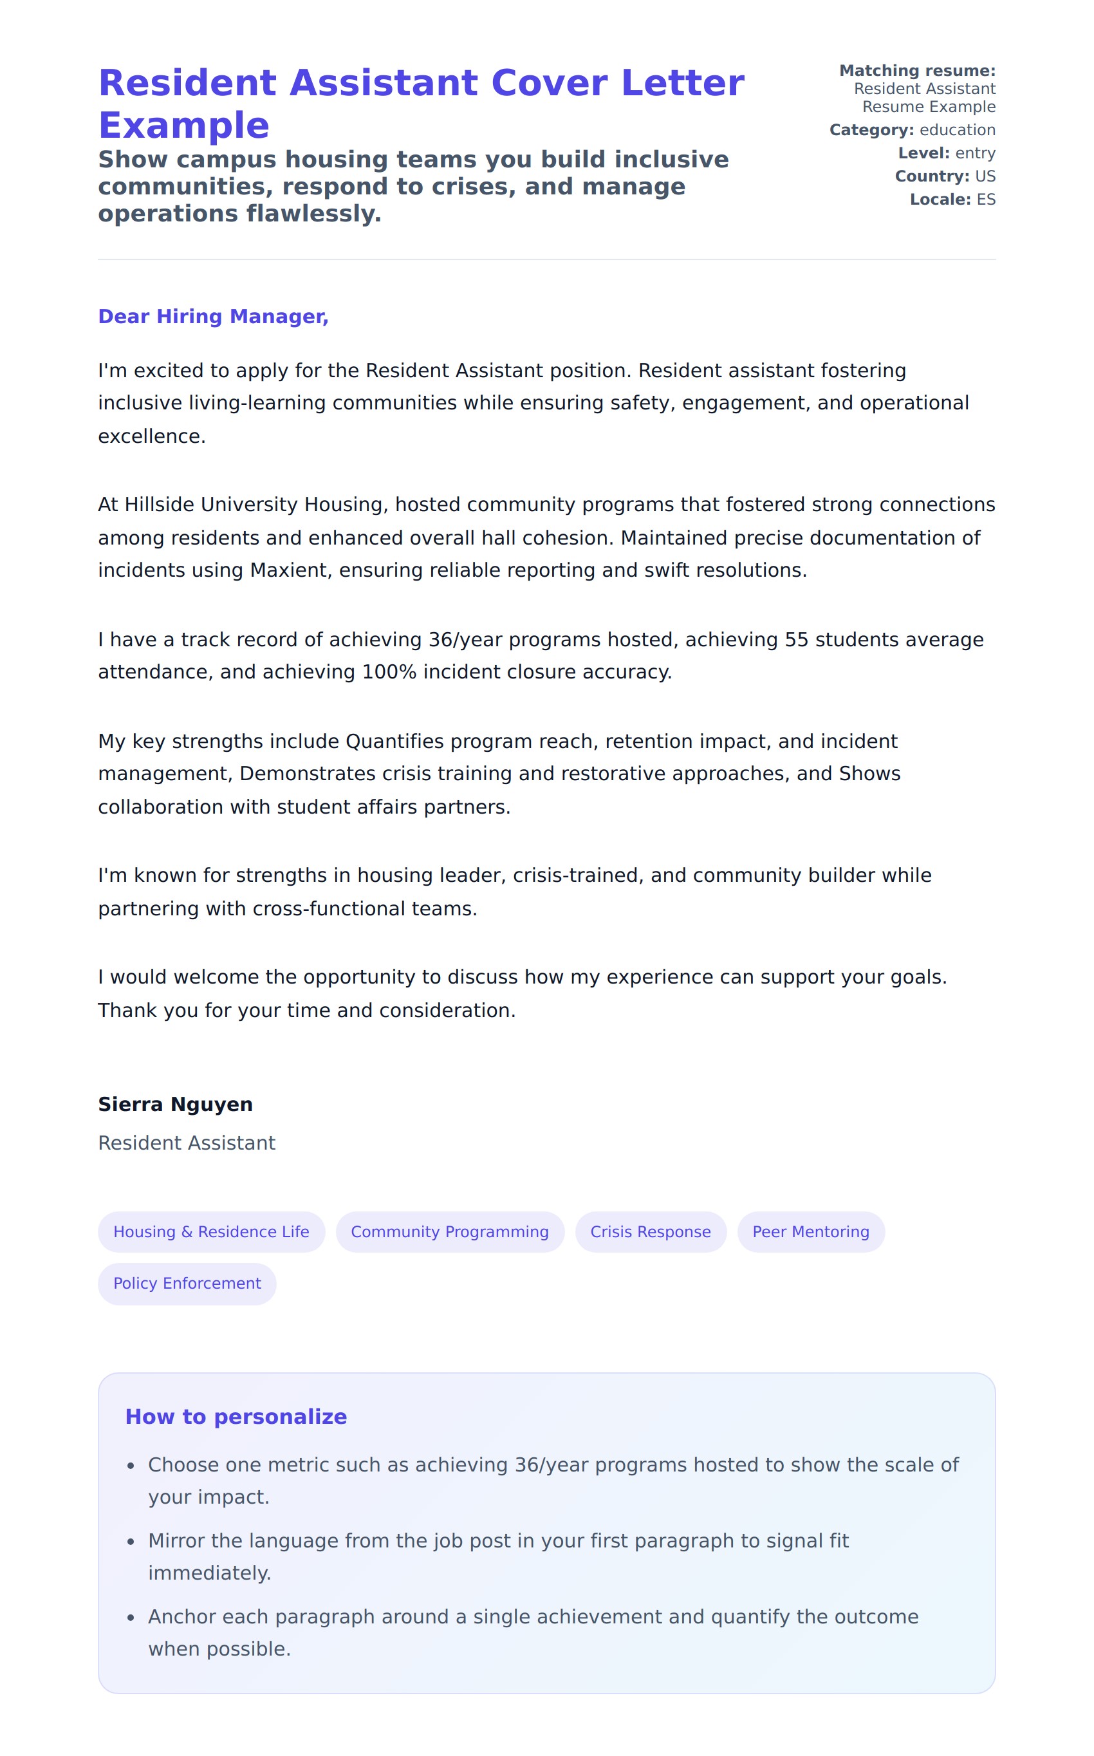Click the Level entry label

click(947, 153)
